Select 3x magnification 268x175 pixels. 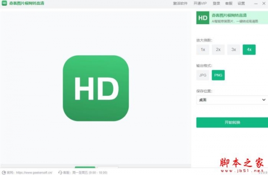click(x=234, y=50)
